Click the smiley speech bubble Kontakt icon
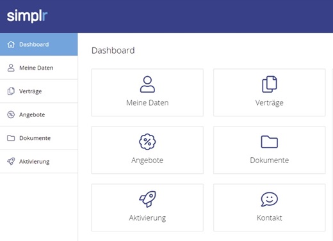The height and width of the screenshot is (241, 333). tap(270, 199)
